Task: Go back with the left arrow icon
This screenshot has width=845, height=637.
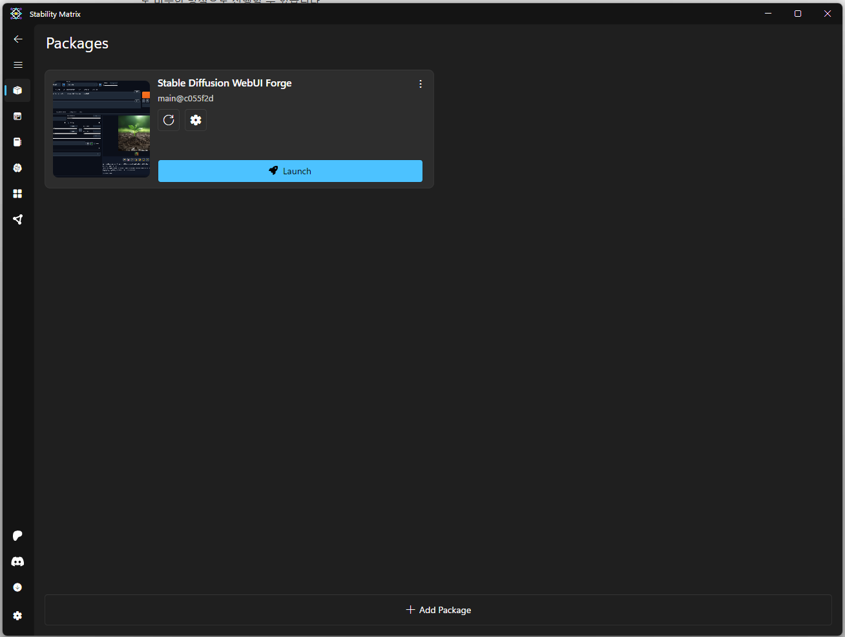Action: coord(18,39)
